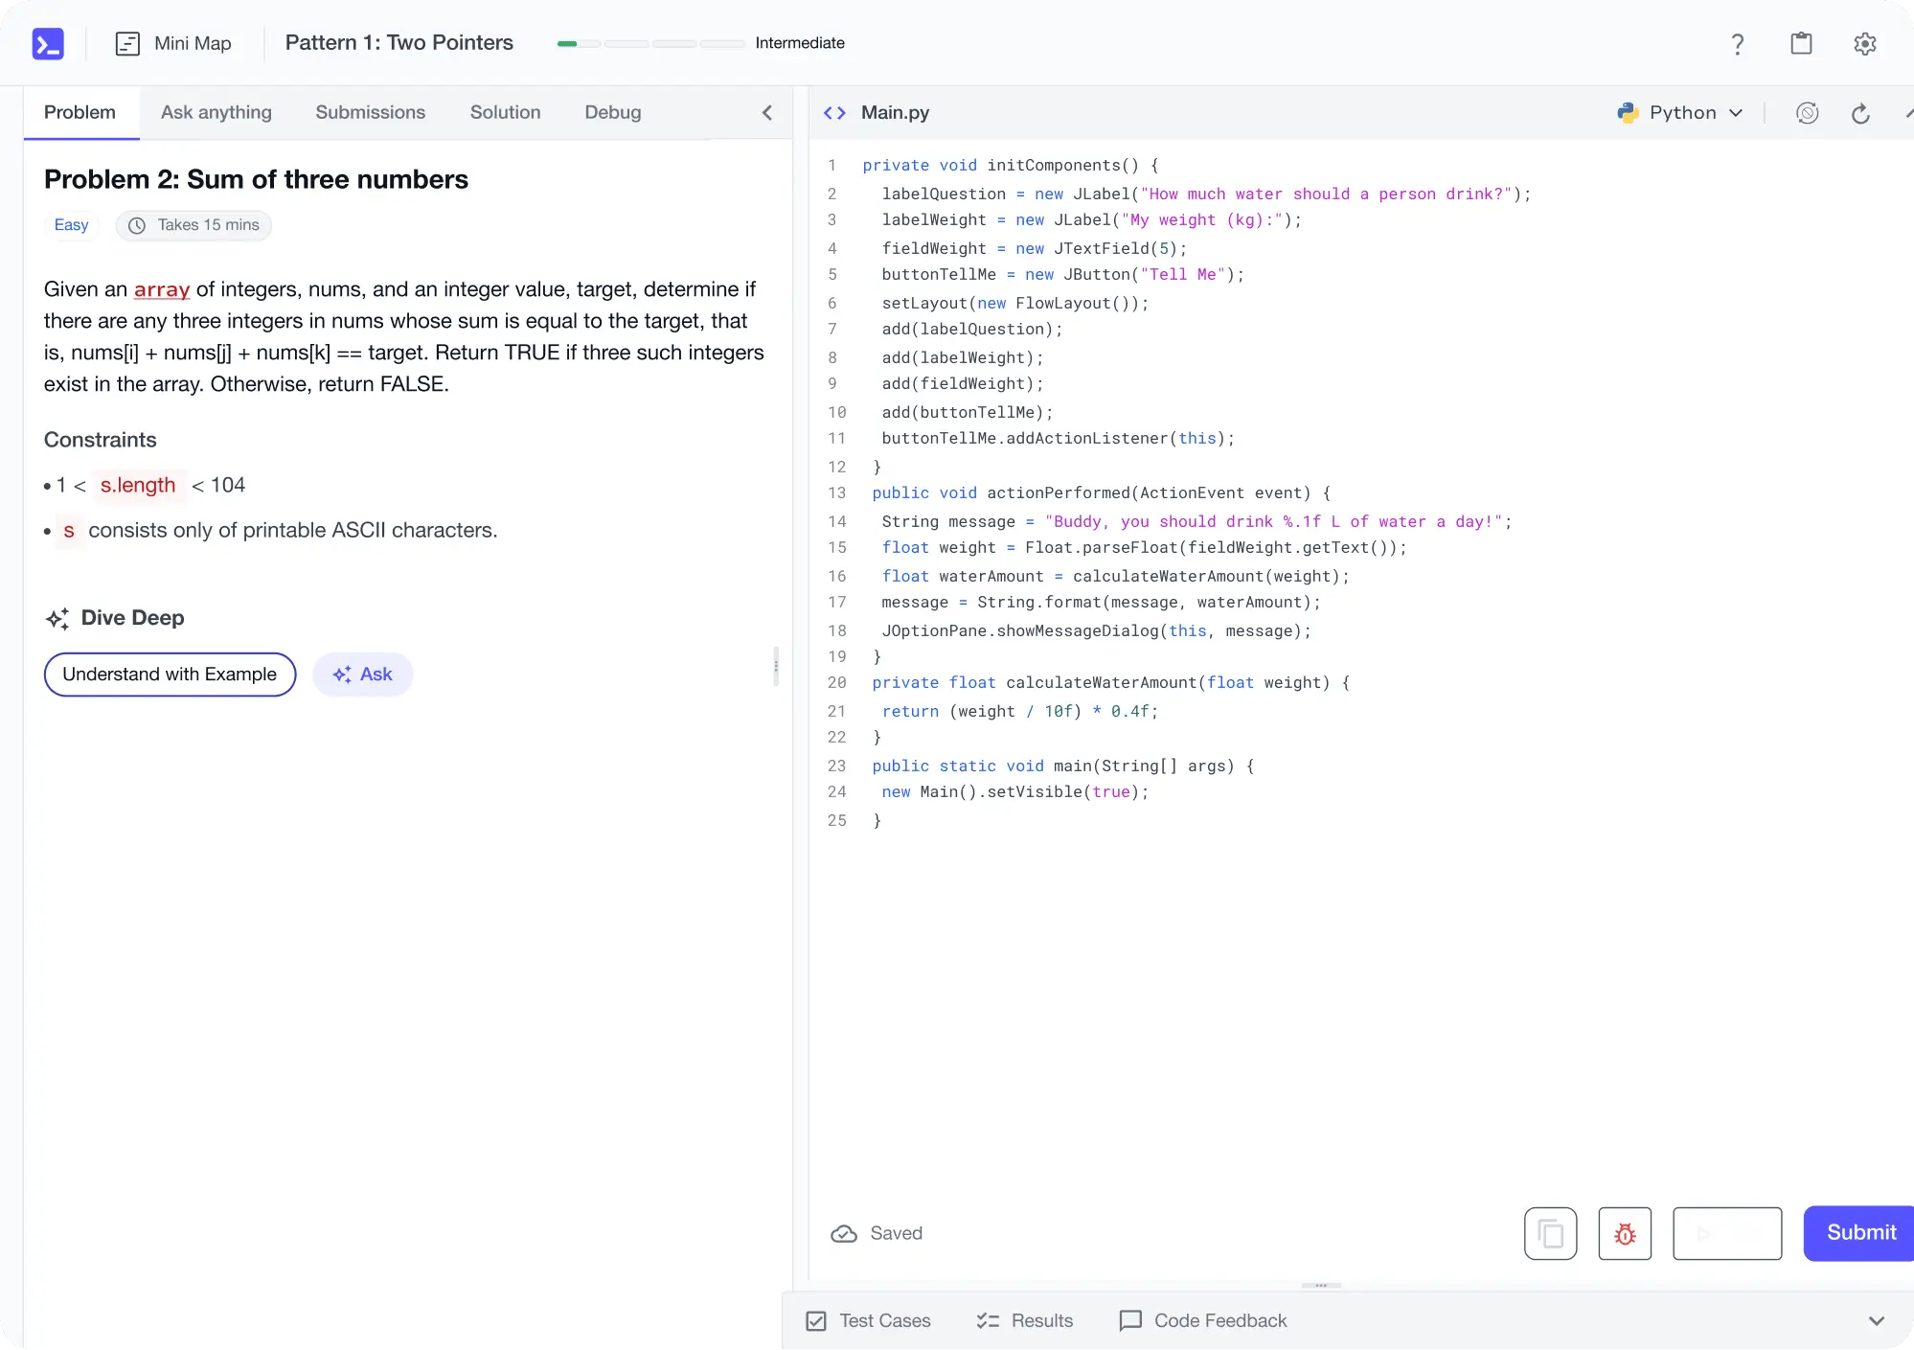Click the red bug debug button
Viewport: 1914px width, 1350px height.
pyautogui.click(x=1625, y=1233)
